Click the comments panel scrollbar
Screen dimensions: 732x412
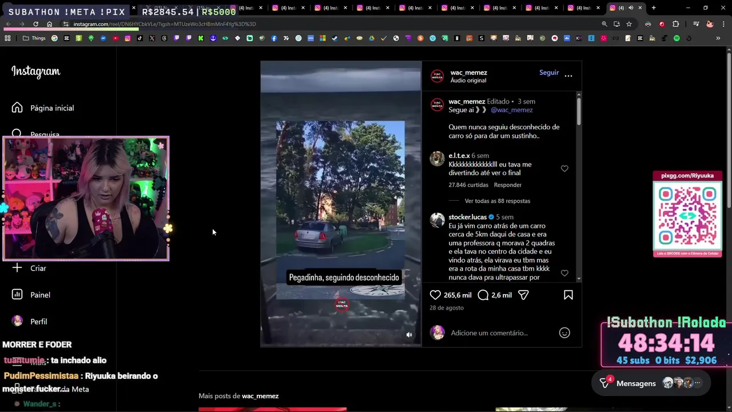[x=579, y=110]
